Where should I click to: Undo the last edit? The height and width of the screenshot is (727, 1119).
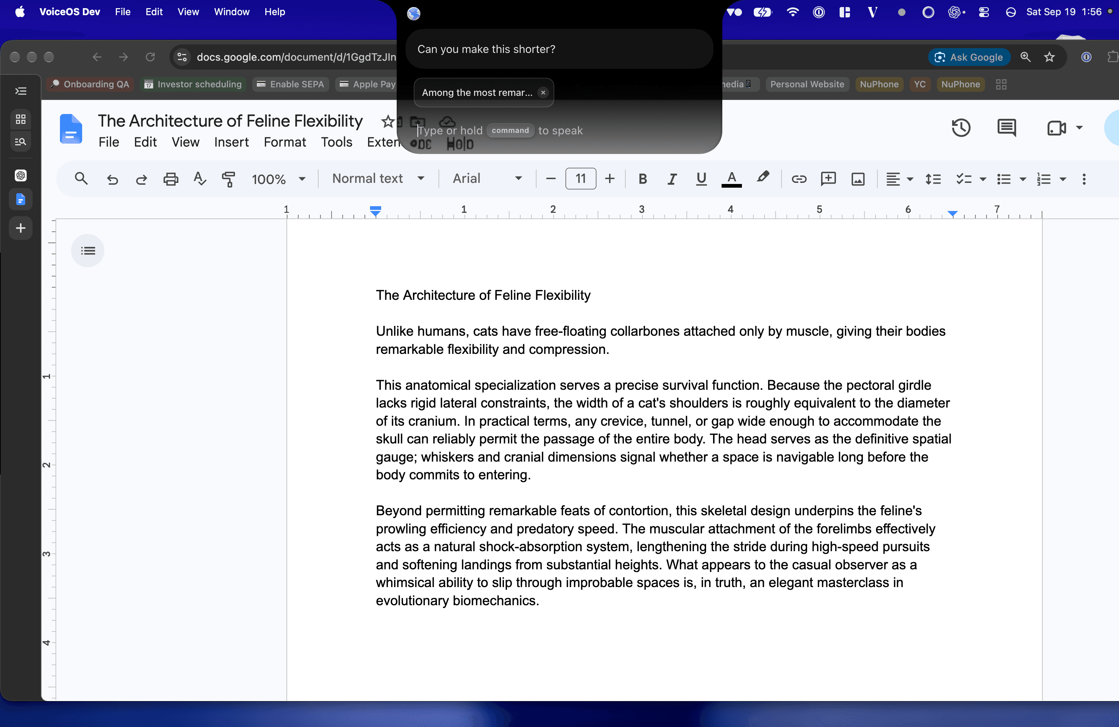point(112,179)
